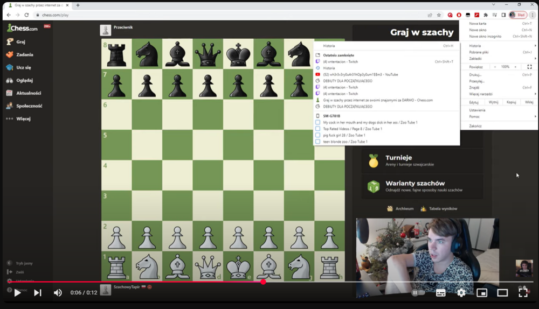Select Nowe okno from the Chrome menu
This screenshot has width=539, height=309.
(x=500, y=30)
